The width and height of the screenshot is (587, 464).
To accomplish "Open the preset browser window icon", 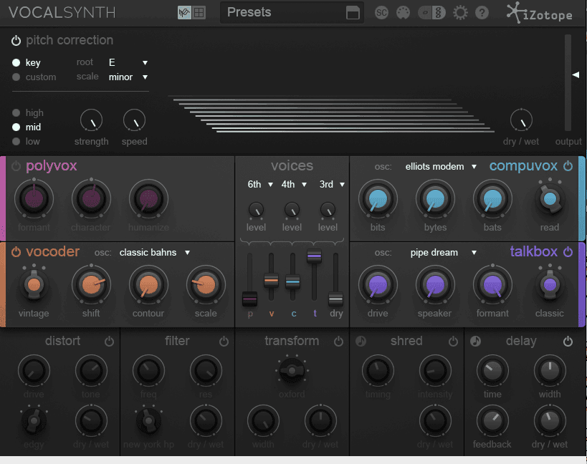I will click(x=353, y=13).
